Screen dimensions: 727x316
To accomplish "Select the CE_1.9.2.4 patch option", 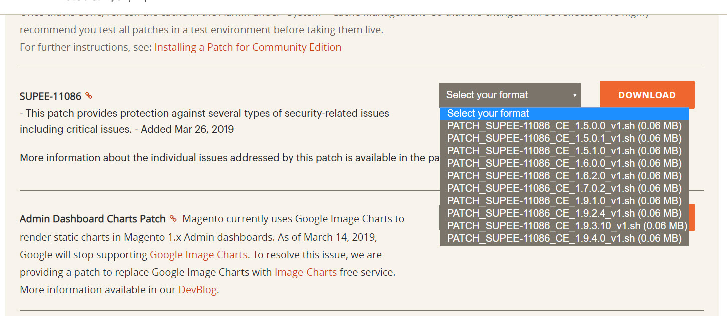I will (565, 213).
